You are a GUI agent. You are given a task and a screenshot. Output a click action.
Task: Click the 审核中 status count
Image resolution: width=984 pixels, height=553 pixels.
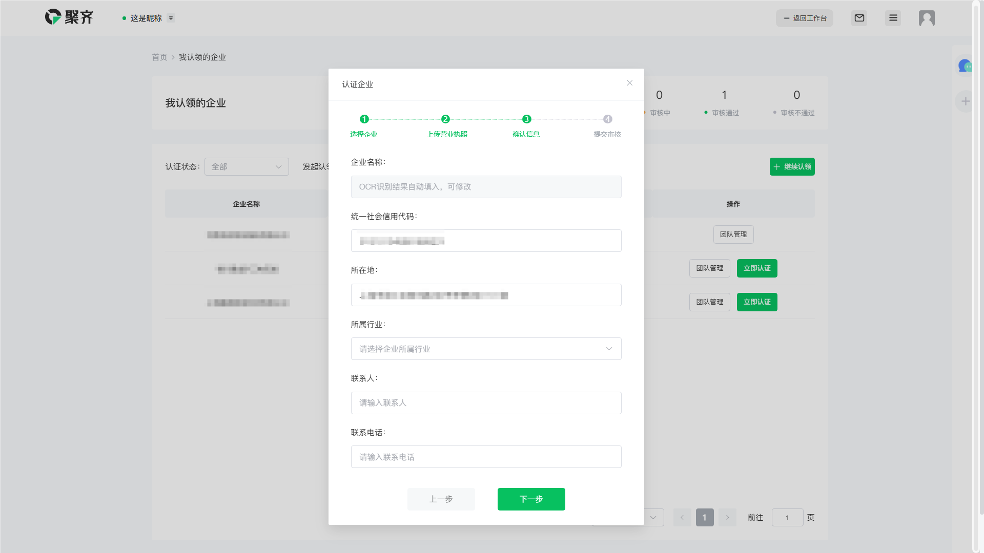[658, 102]
